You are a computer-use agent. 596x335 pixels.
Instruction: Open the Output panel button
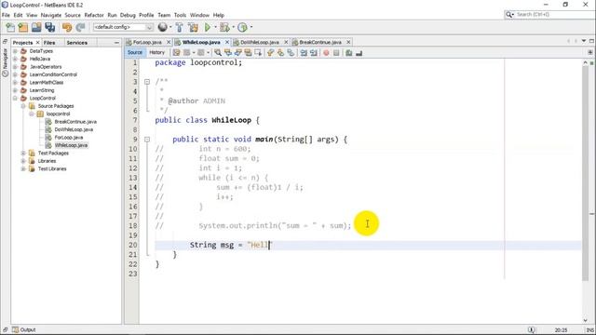click(24, 329)
